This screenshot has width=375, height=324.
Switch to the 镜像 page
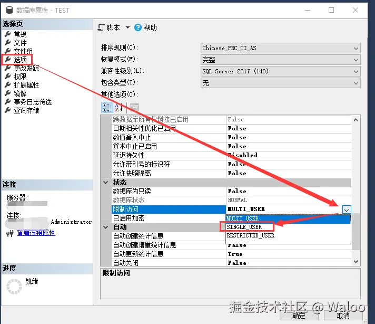click(20, 93)
